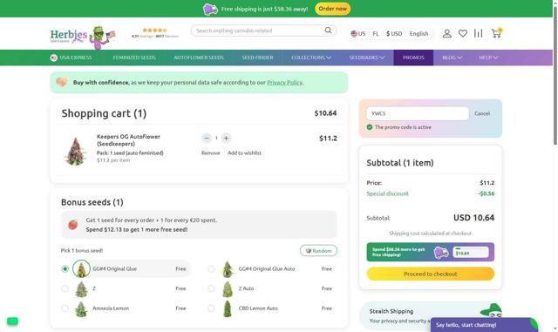Click the free shipping truck icon in banner
558x332 pixels.
point(210,9)
